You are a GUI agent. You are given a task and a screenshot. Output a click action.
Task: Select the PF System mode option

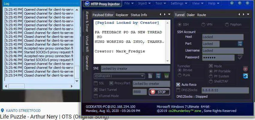coord(211,77)
